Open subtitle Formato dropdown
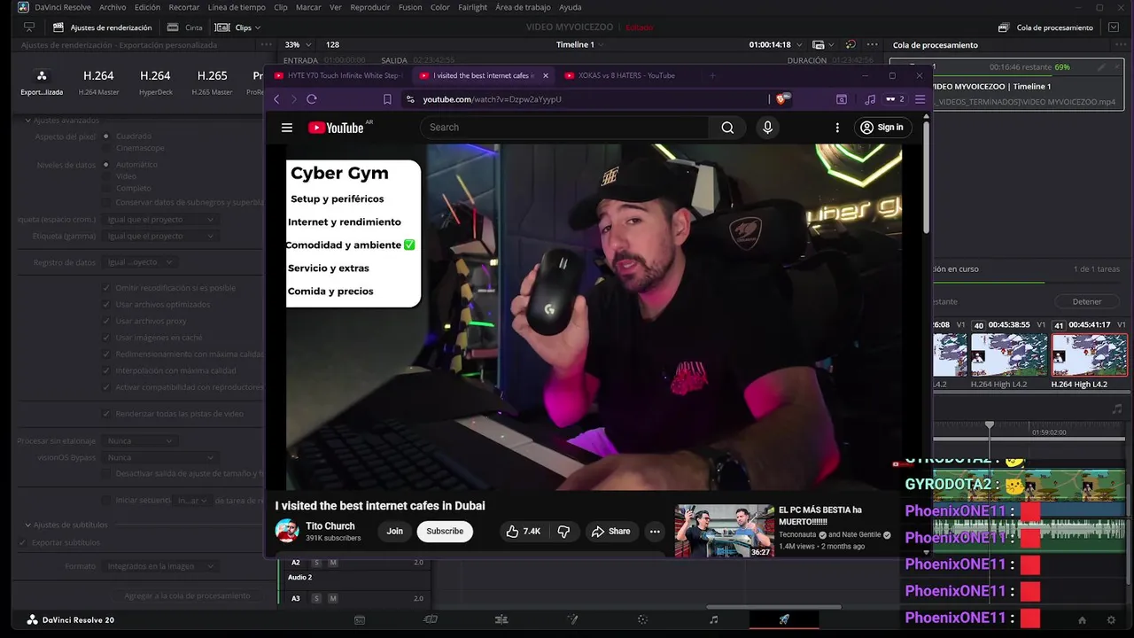This screenshot has height=638, width=1134. [160, 566]
